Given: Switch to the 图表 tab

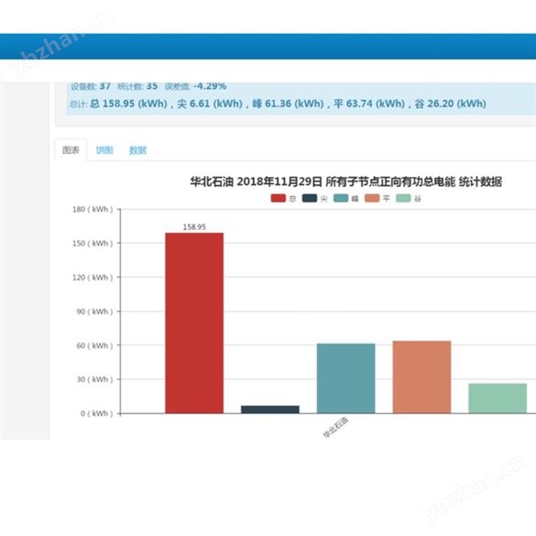Looking at the screenshot, I should coord(71,150).
